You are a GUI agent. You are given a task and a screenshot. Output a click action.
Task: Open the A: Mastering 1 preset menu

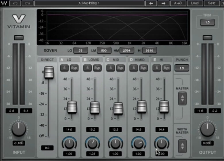pos(89,3)
